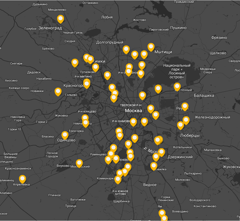Select the pin above the Апрелевка label
Screen dimensions: 240x221
point(23,179)
